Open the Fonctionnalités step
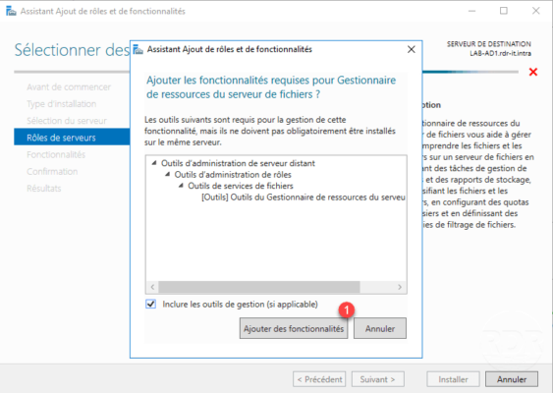 click(56, 154)
